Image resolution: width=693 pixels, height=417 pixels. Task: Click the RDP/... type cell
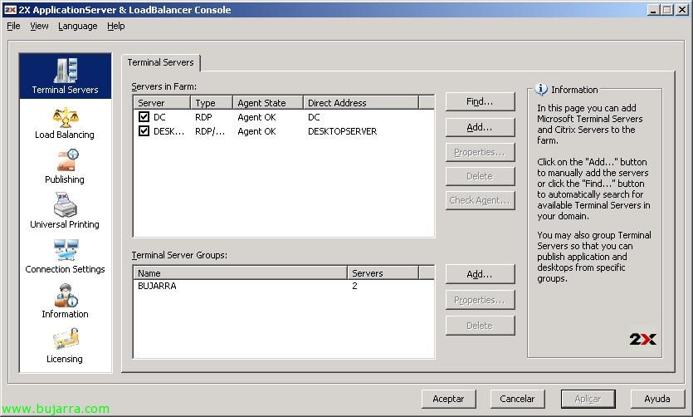210,131
